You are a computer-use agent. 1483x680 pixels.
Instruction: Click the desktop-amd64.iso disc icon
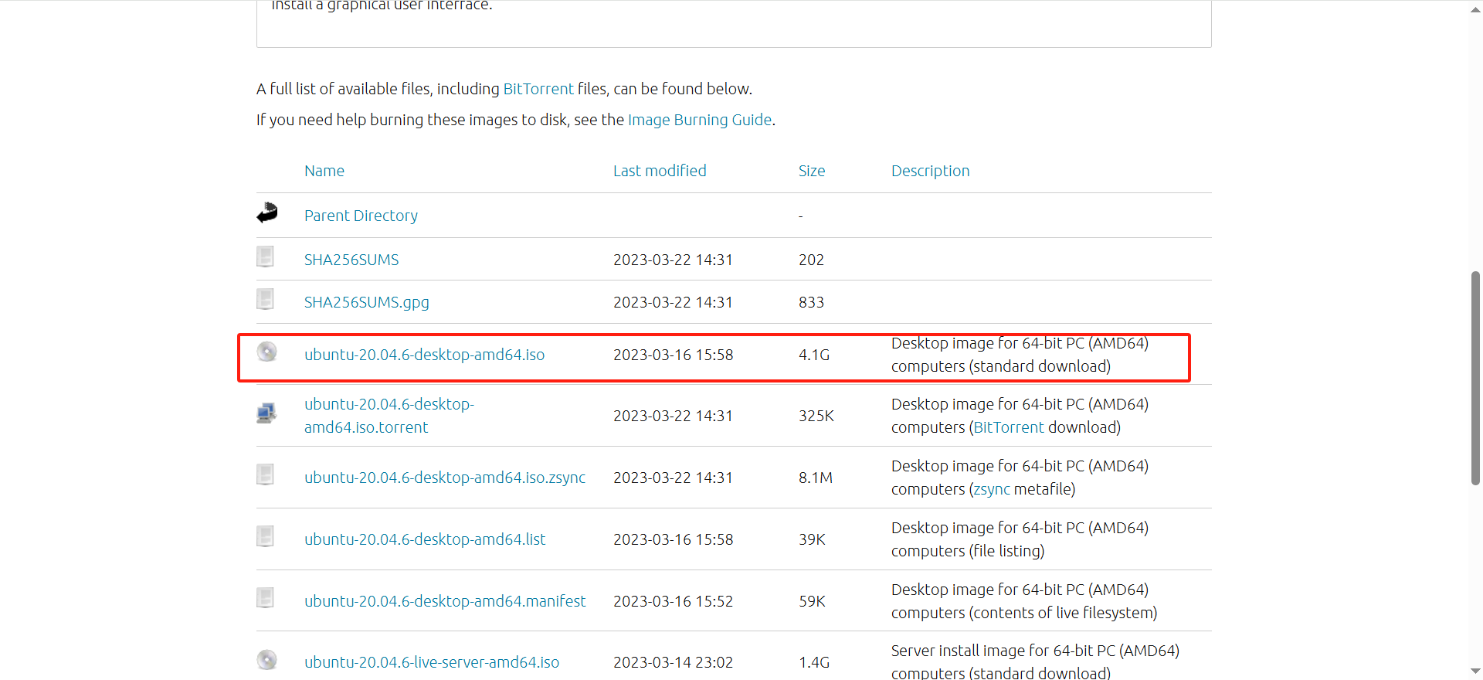click(x=267, y=352)
